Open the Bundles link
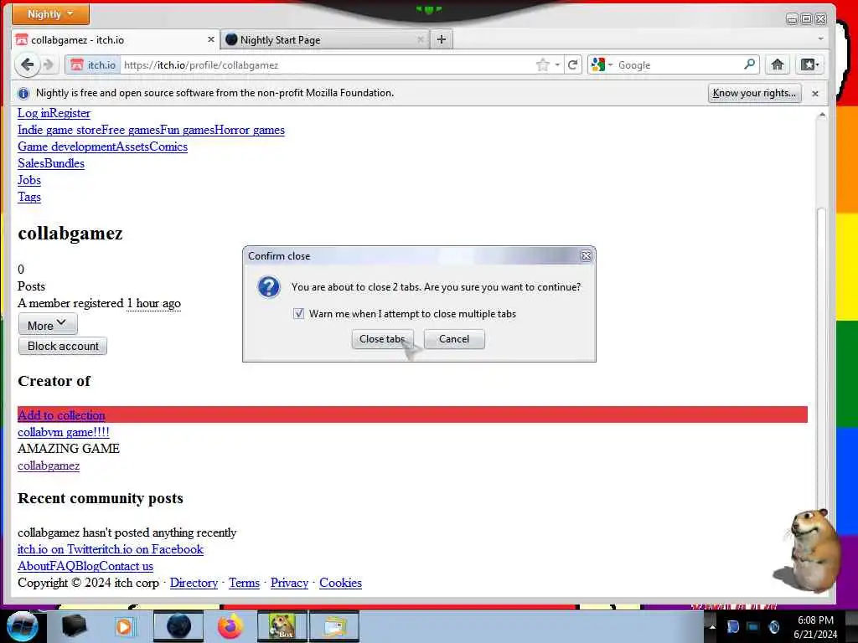858x643 pixels. click(65, 163)
